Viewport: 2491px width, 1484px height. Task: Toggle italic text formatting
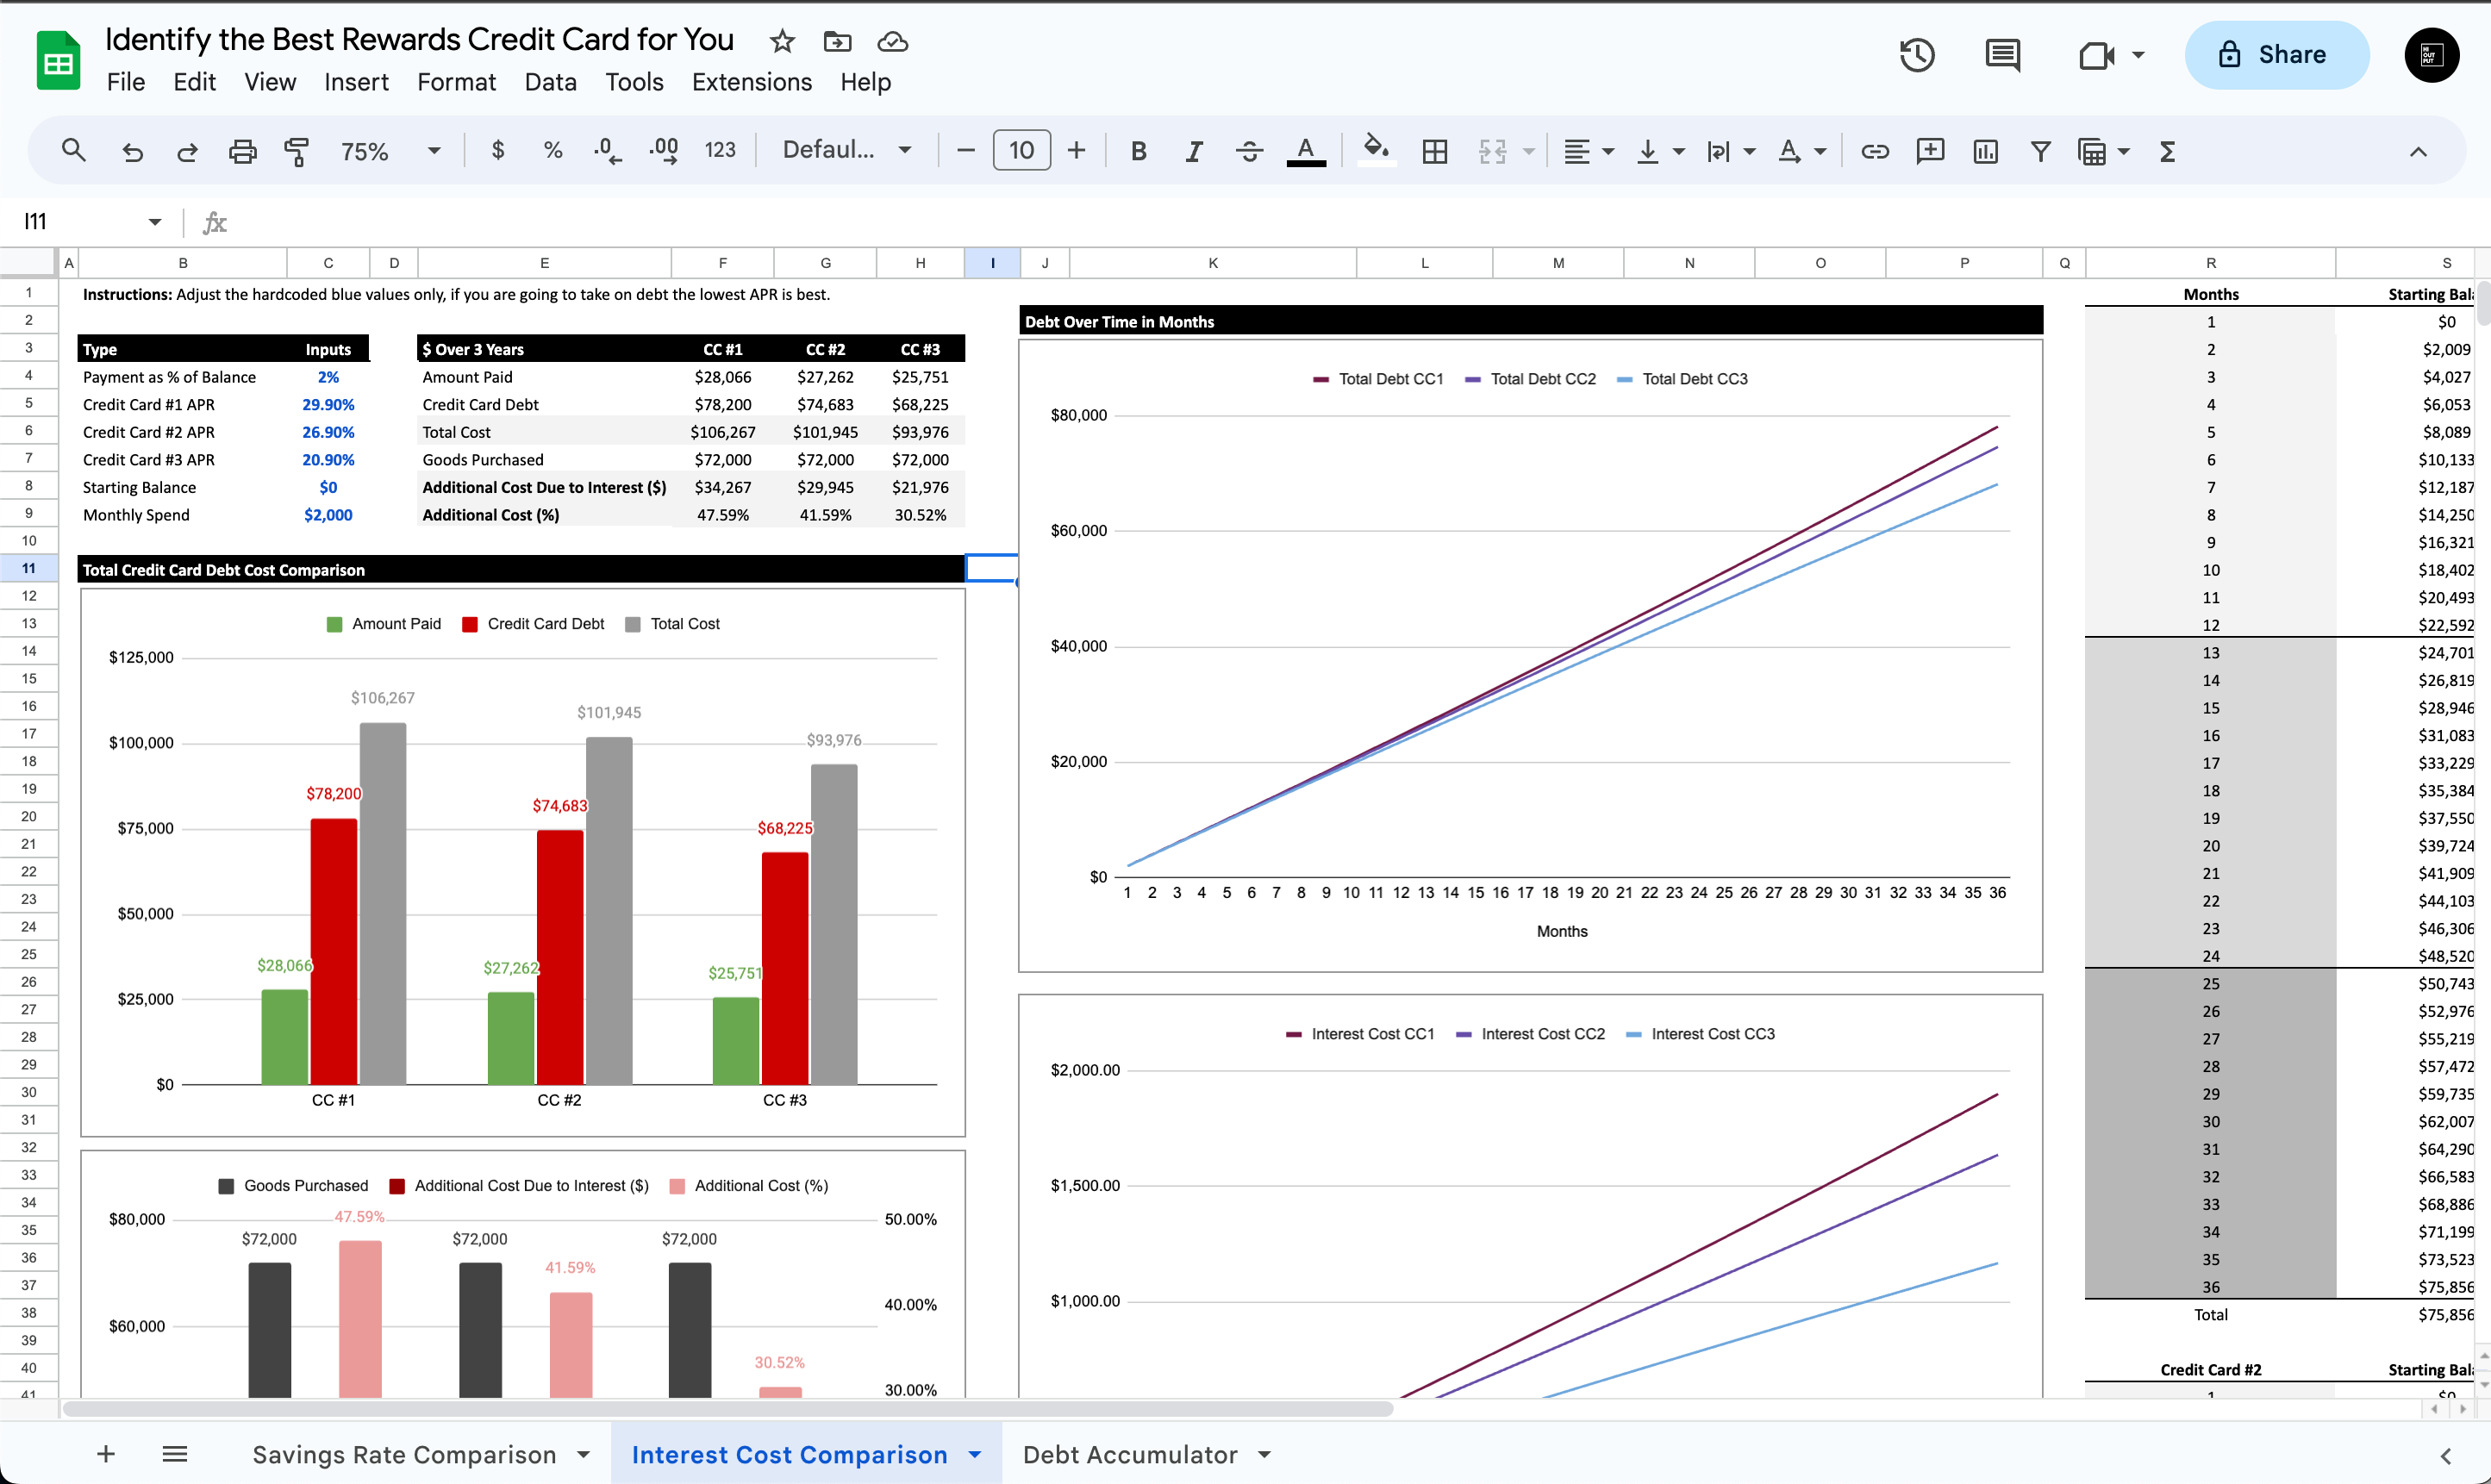coord(1193,151)
